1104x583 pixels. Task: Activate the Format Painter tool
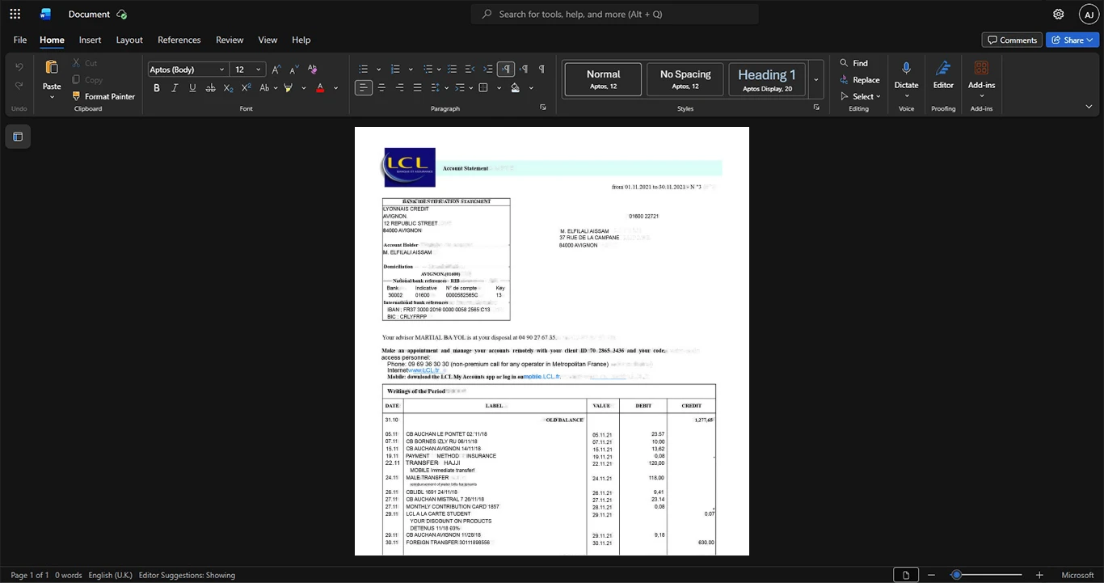[x=103, y=96]
